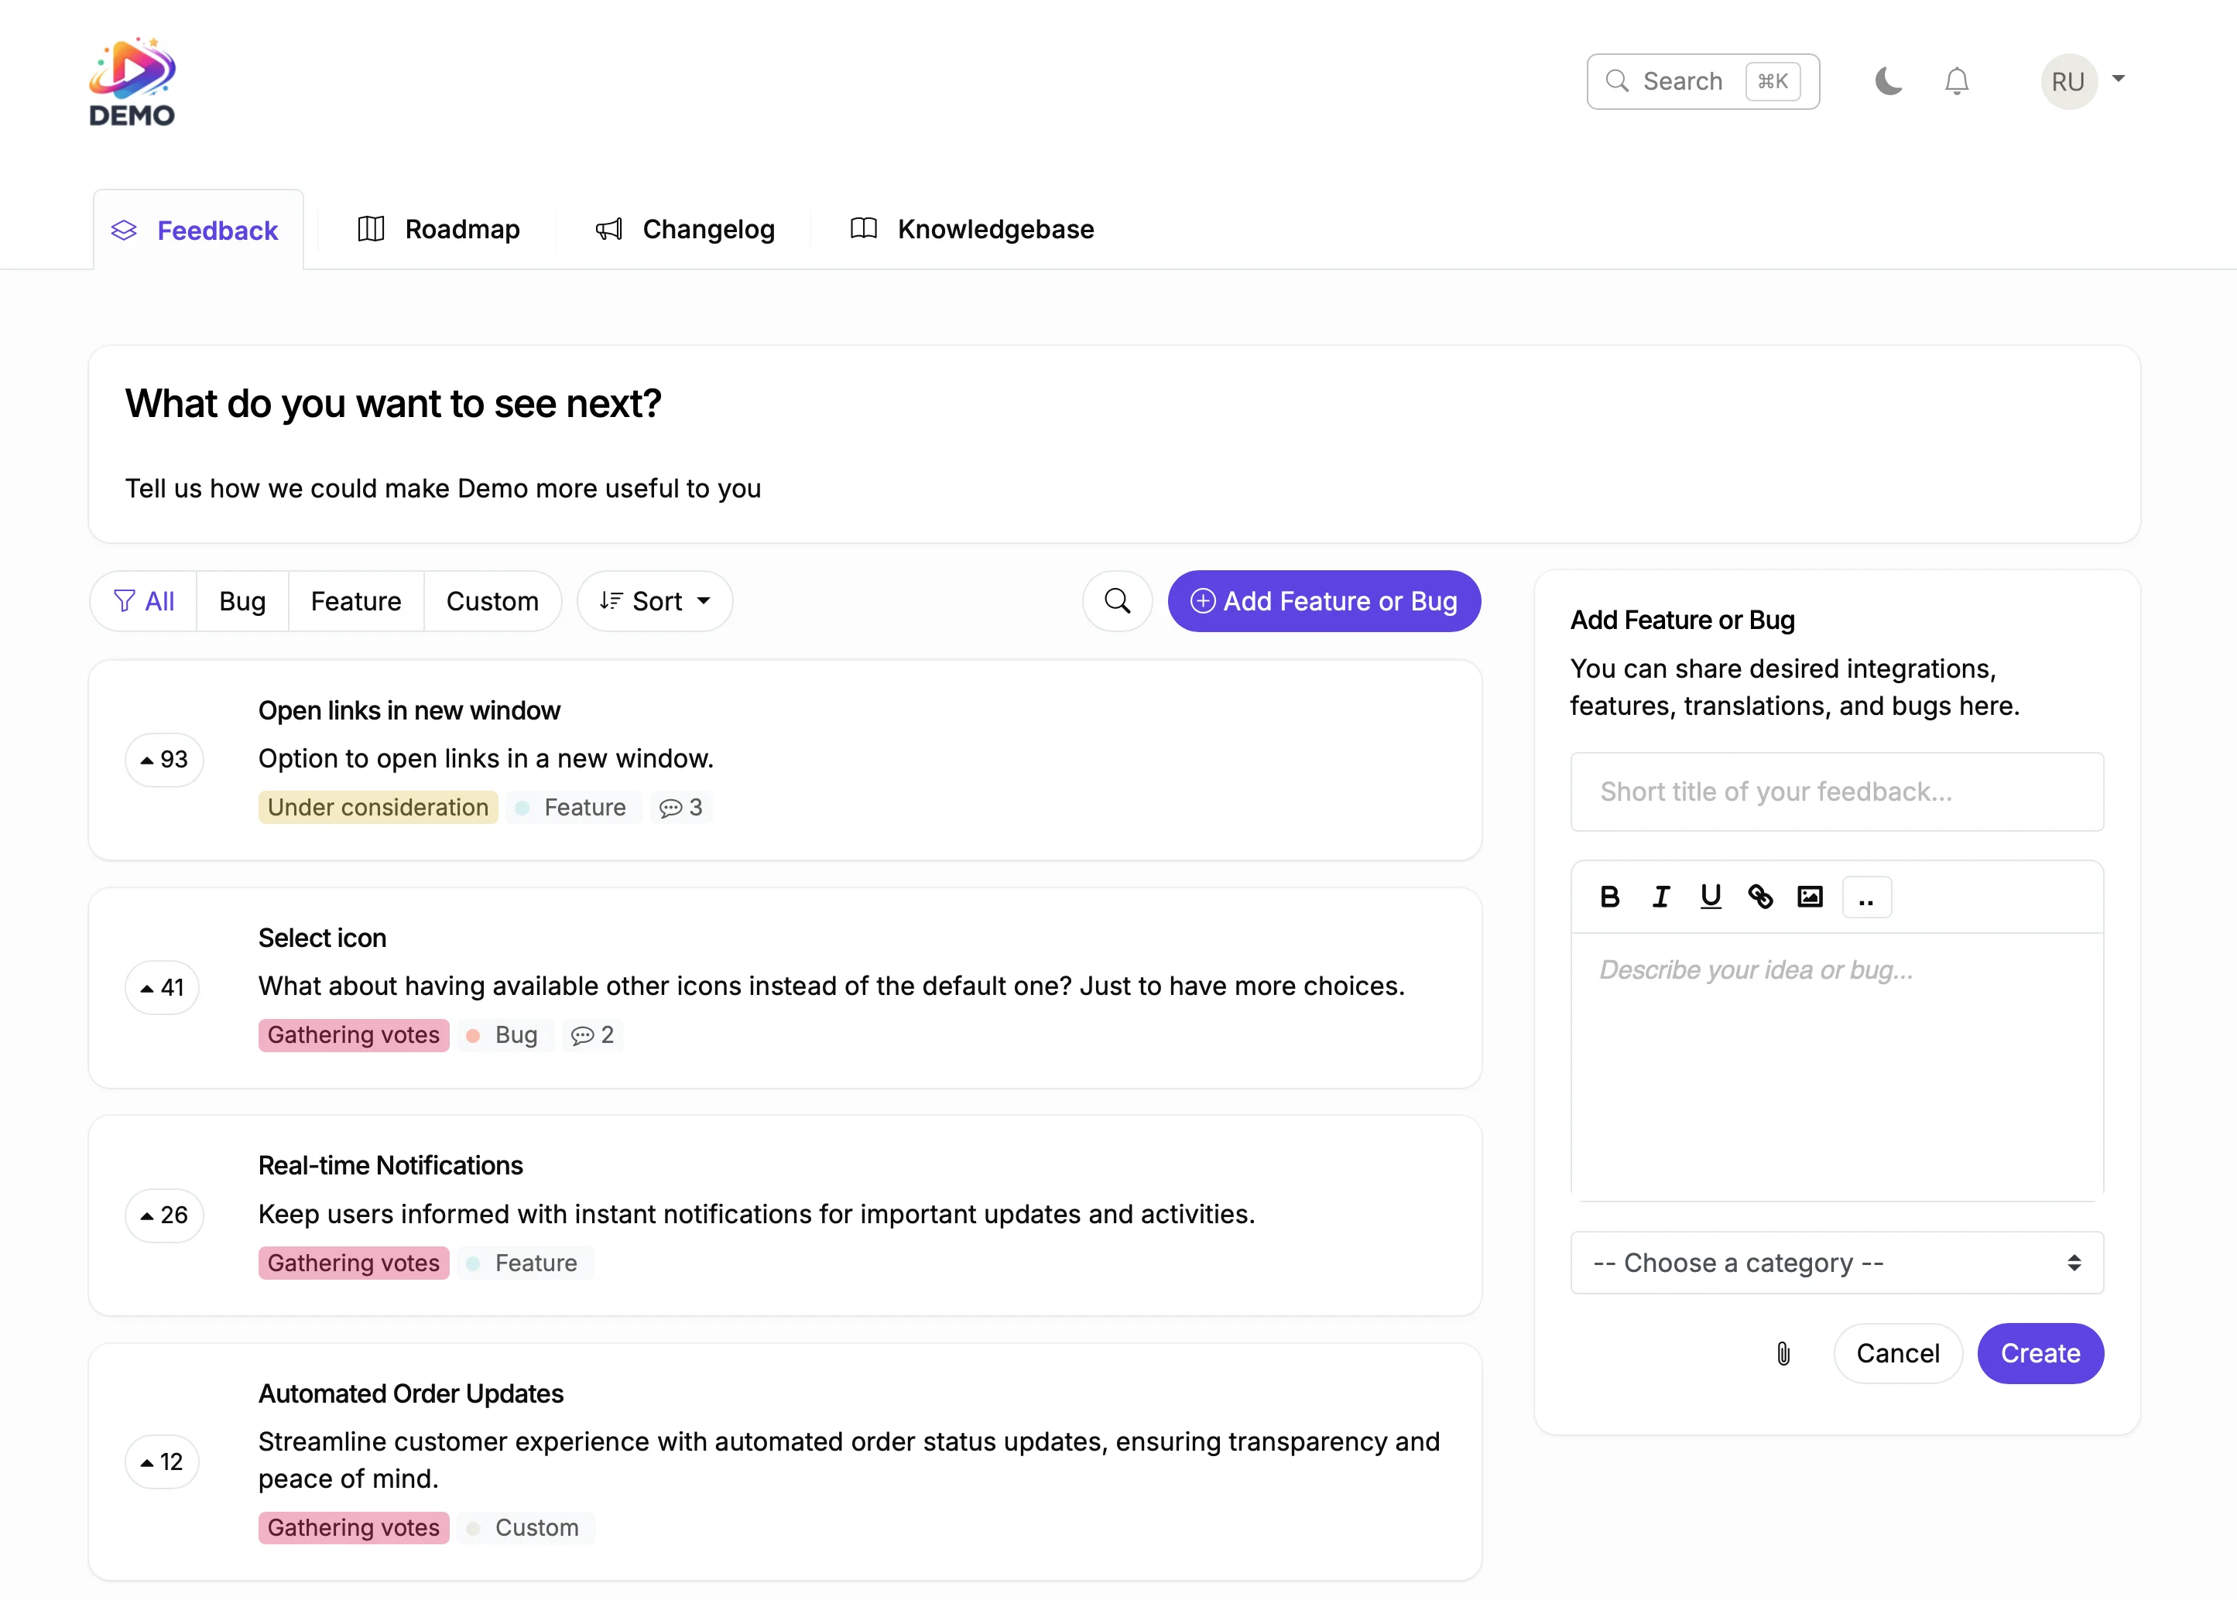The image size is (2237, 1600).
Task: Create the new feedback entry
Action: point(2039,1352)
